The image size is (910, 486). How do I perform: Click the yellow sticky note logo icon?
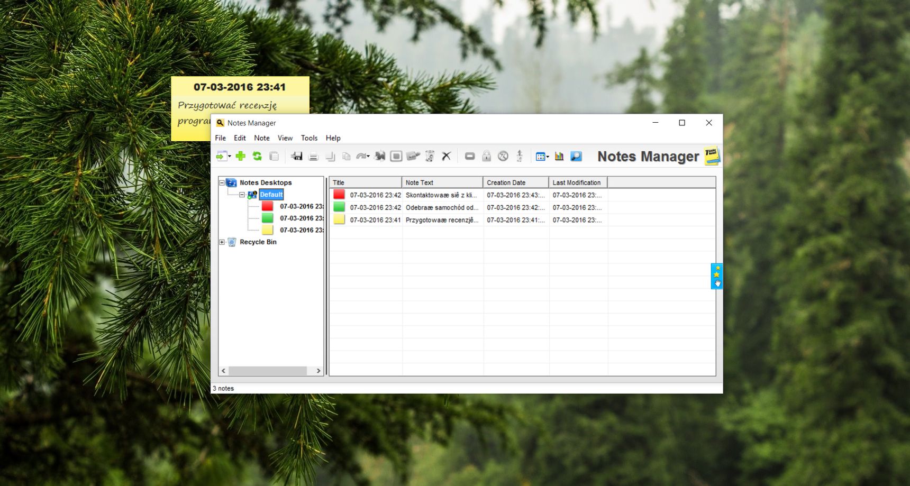click(712, 156)
